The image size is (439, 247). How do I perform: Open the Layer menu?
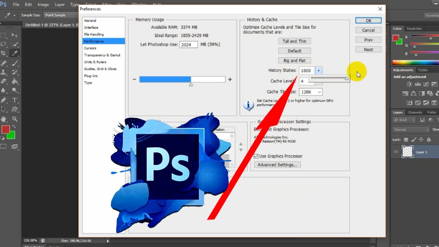coord(60,5)
